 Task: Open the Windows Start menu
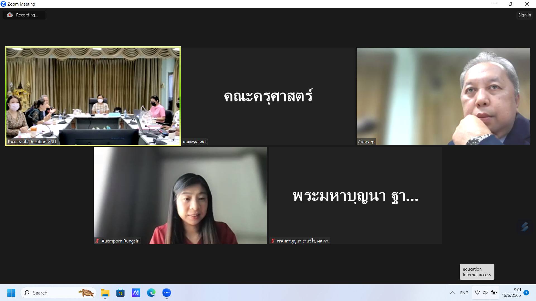(11, 293)
